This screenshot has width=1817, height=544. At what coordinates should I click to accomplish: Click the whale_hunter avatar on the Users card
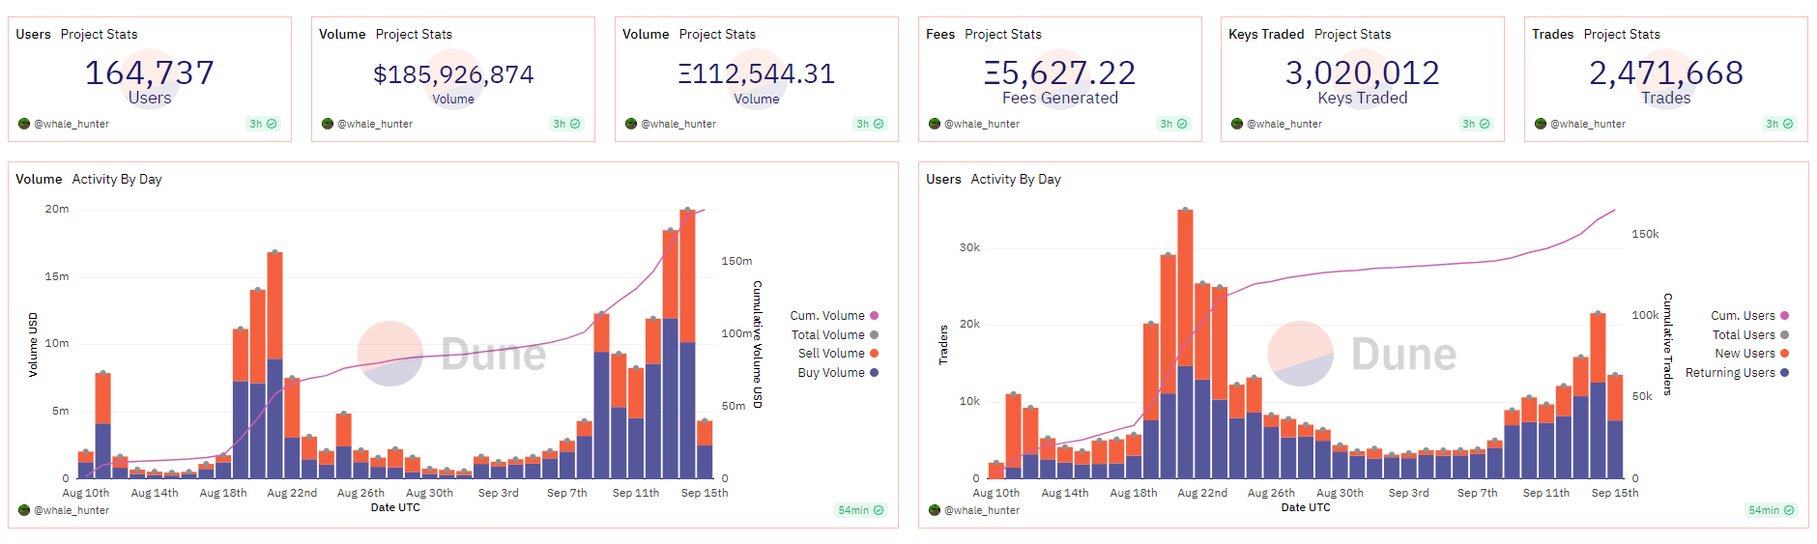coord(24,124)
